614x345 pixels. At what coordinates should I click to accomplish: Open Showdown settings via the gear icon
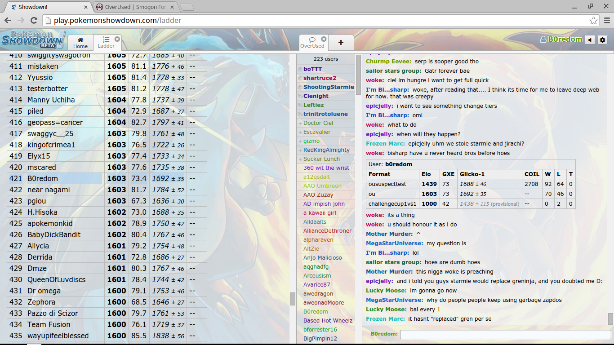click(602, 40)
